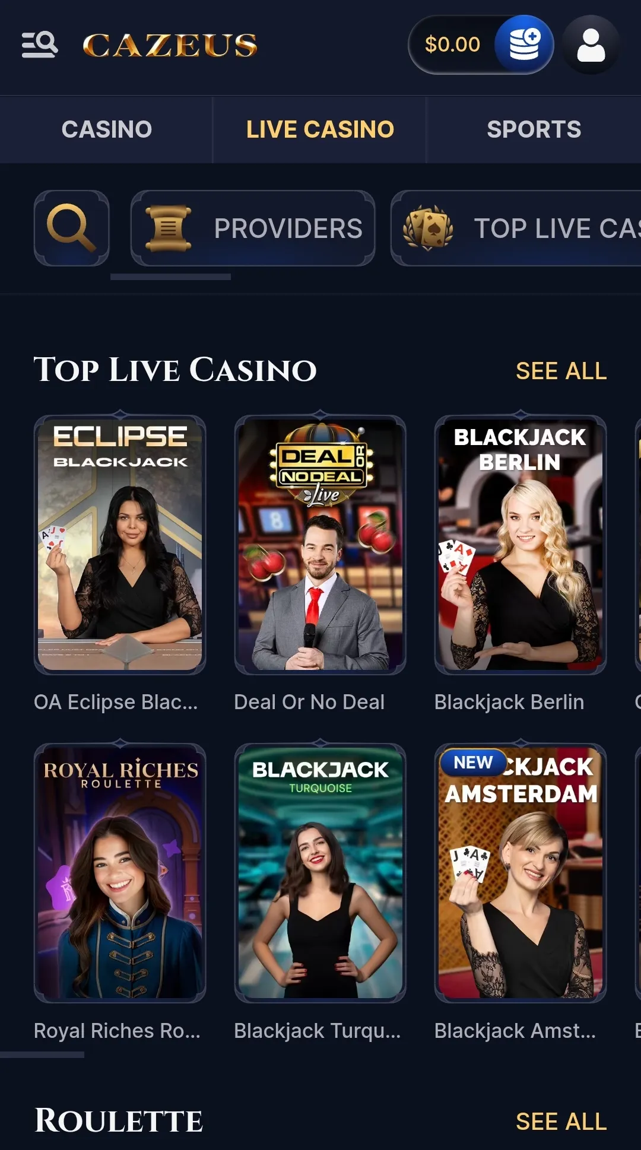Open the hamburger search menu icon

pos(39,45)
